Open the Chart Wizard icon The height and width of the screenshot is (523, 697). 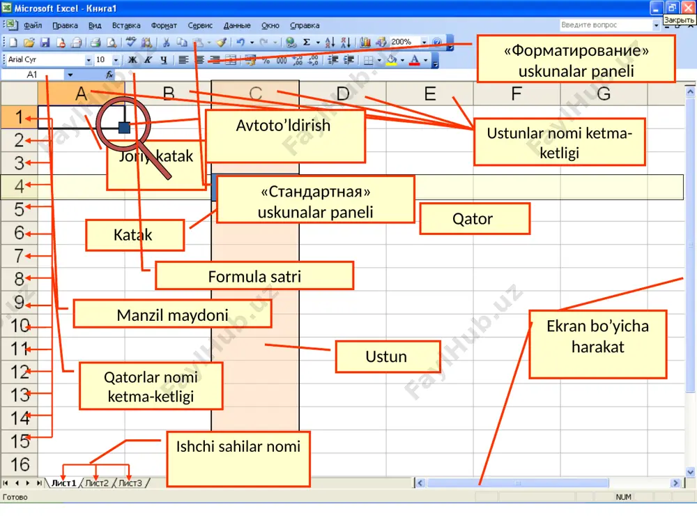tap(365, 43)
